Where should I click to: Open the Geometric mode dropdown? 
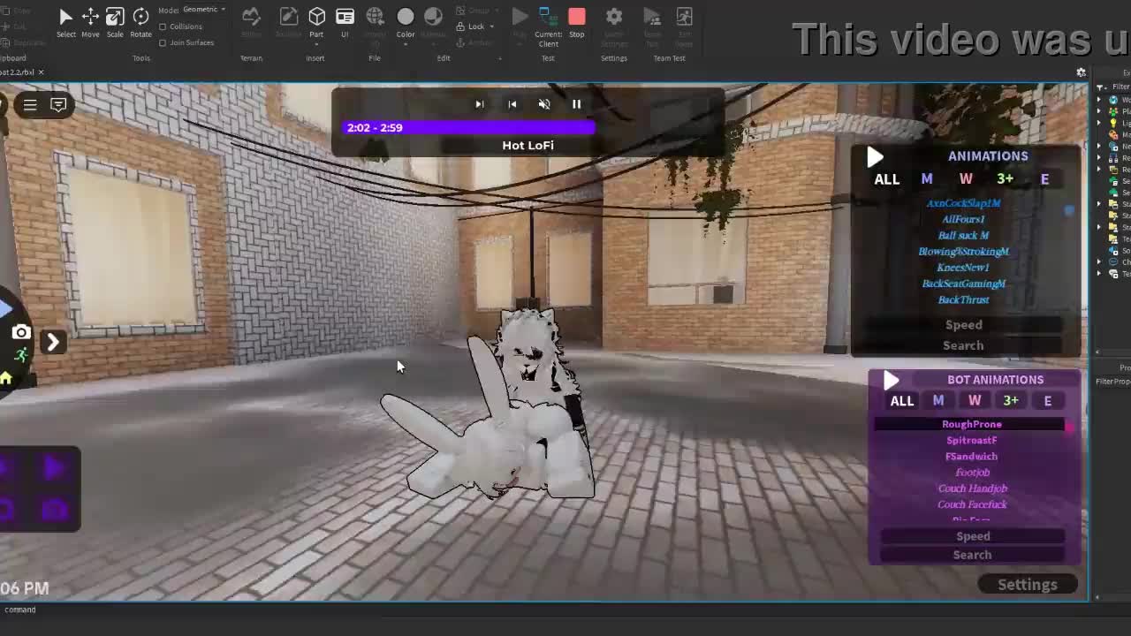(x=204, y=10)
